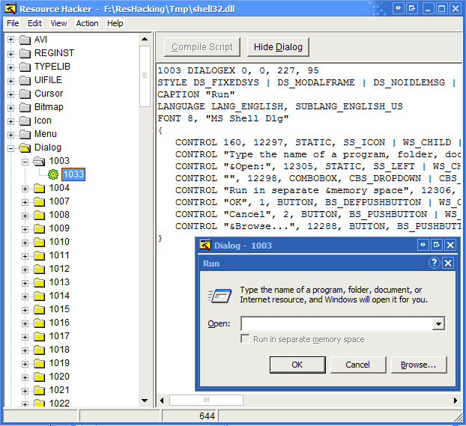Select the 1009 tree item label
Screen dimensions: 466x426
coord(59,228)
